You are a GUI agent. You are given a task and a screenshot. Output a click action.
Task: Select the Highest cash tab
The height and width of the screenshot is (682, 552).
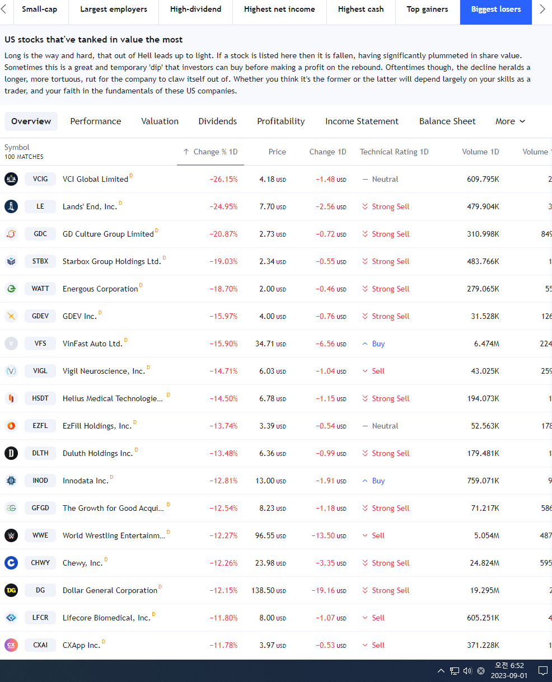coord(361,10)
